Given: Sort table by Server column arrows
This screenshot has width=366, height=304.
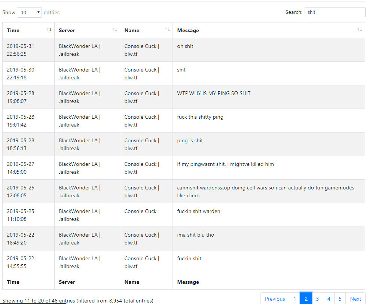Looking at the screenshot, I should [115, 30].
